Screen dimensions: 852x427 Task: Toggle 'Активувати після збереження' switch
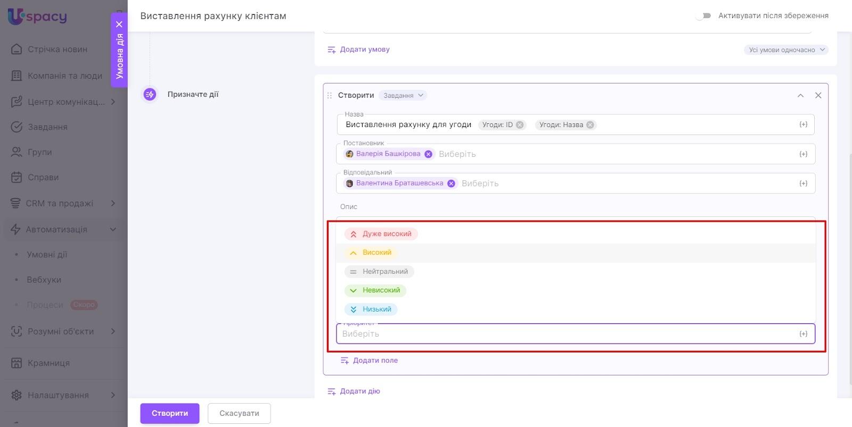[x=703, y=16]
